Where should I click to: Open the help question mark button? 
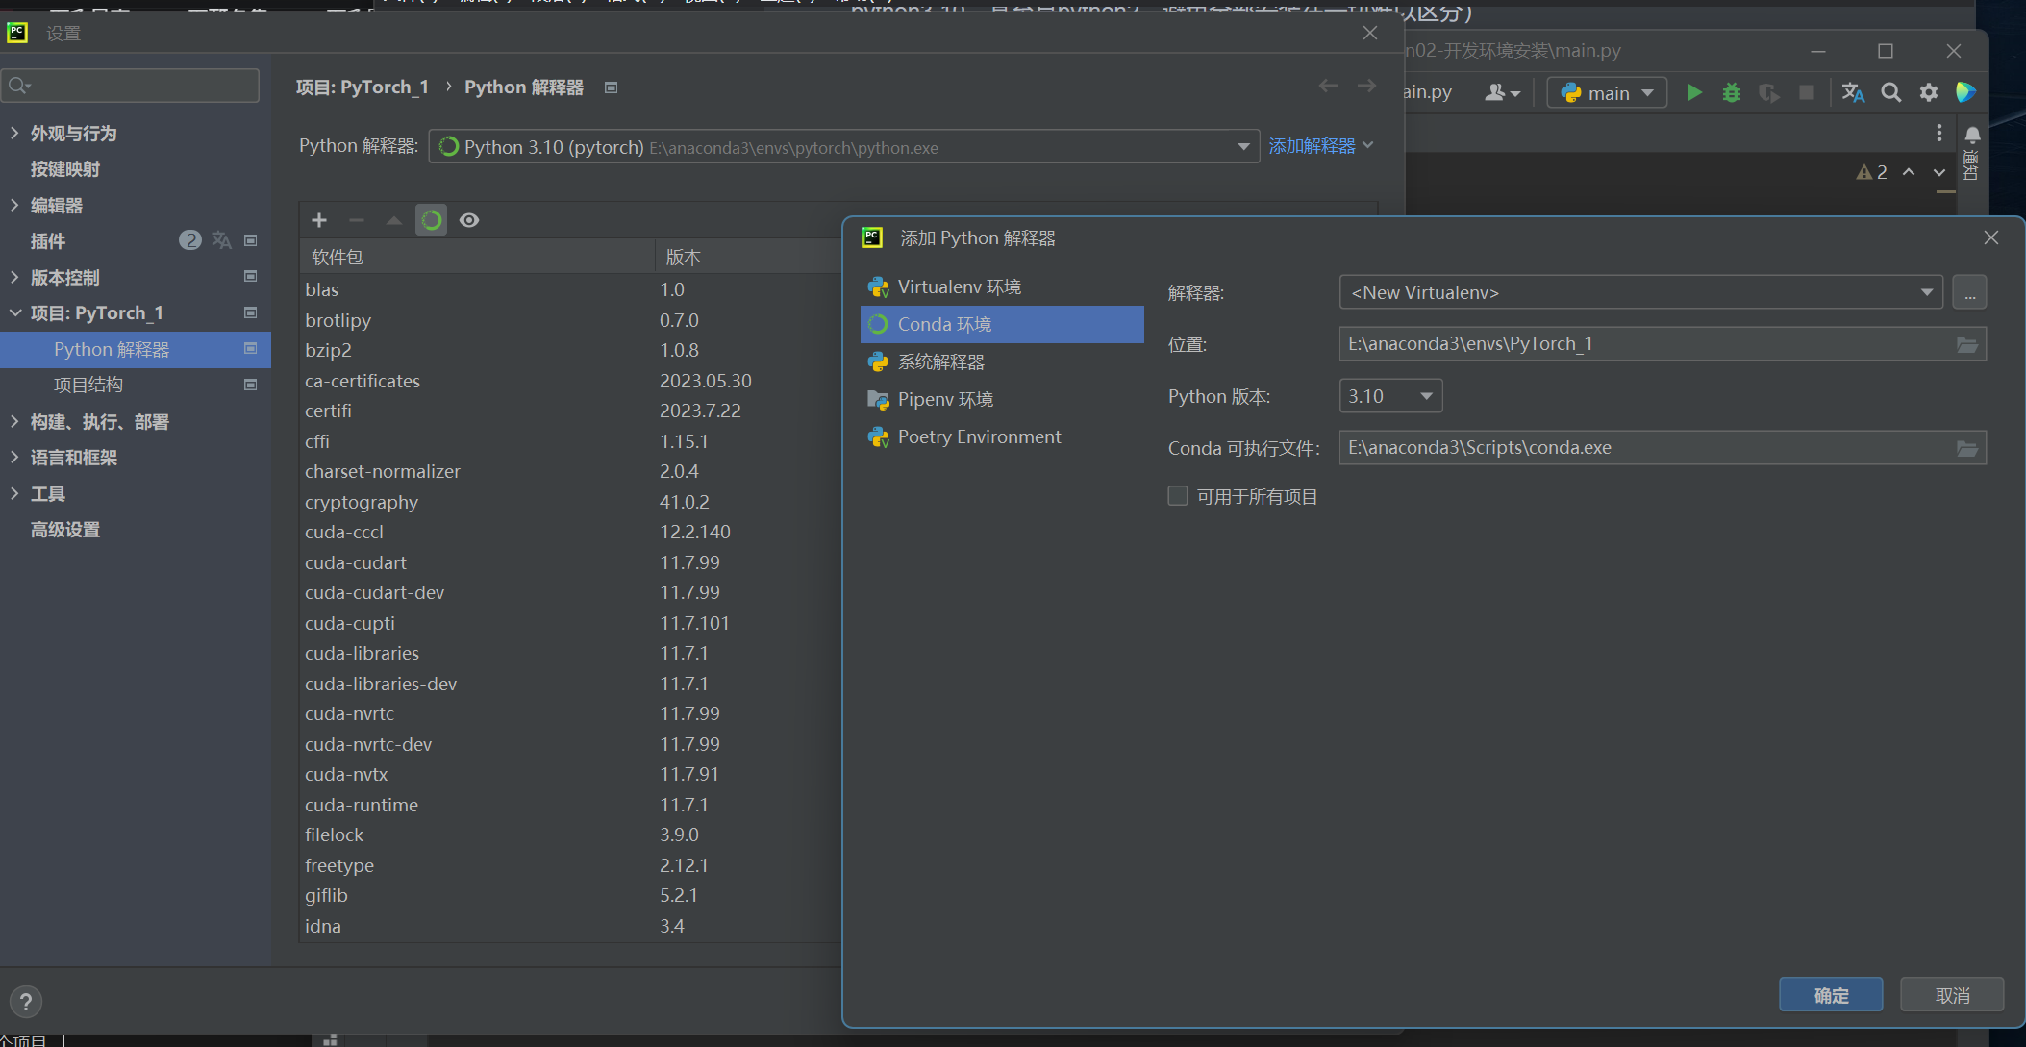point(26,1002)
